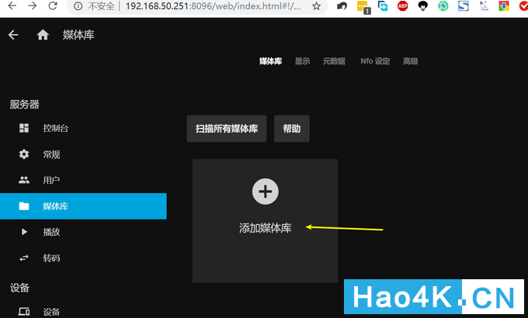Click the 添加媒体库 label

266,228
